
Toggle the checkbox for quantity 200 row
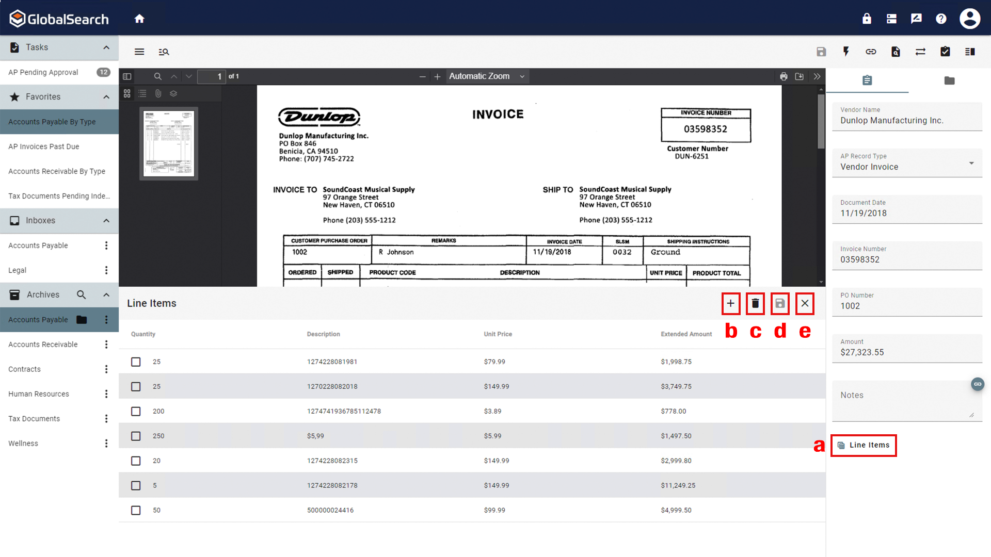135,411
